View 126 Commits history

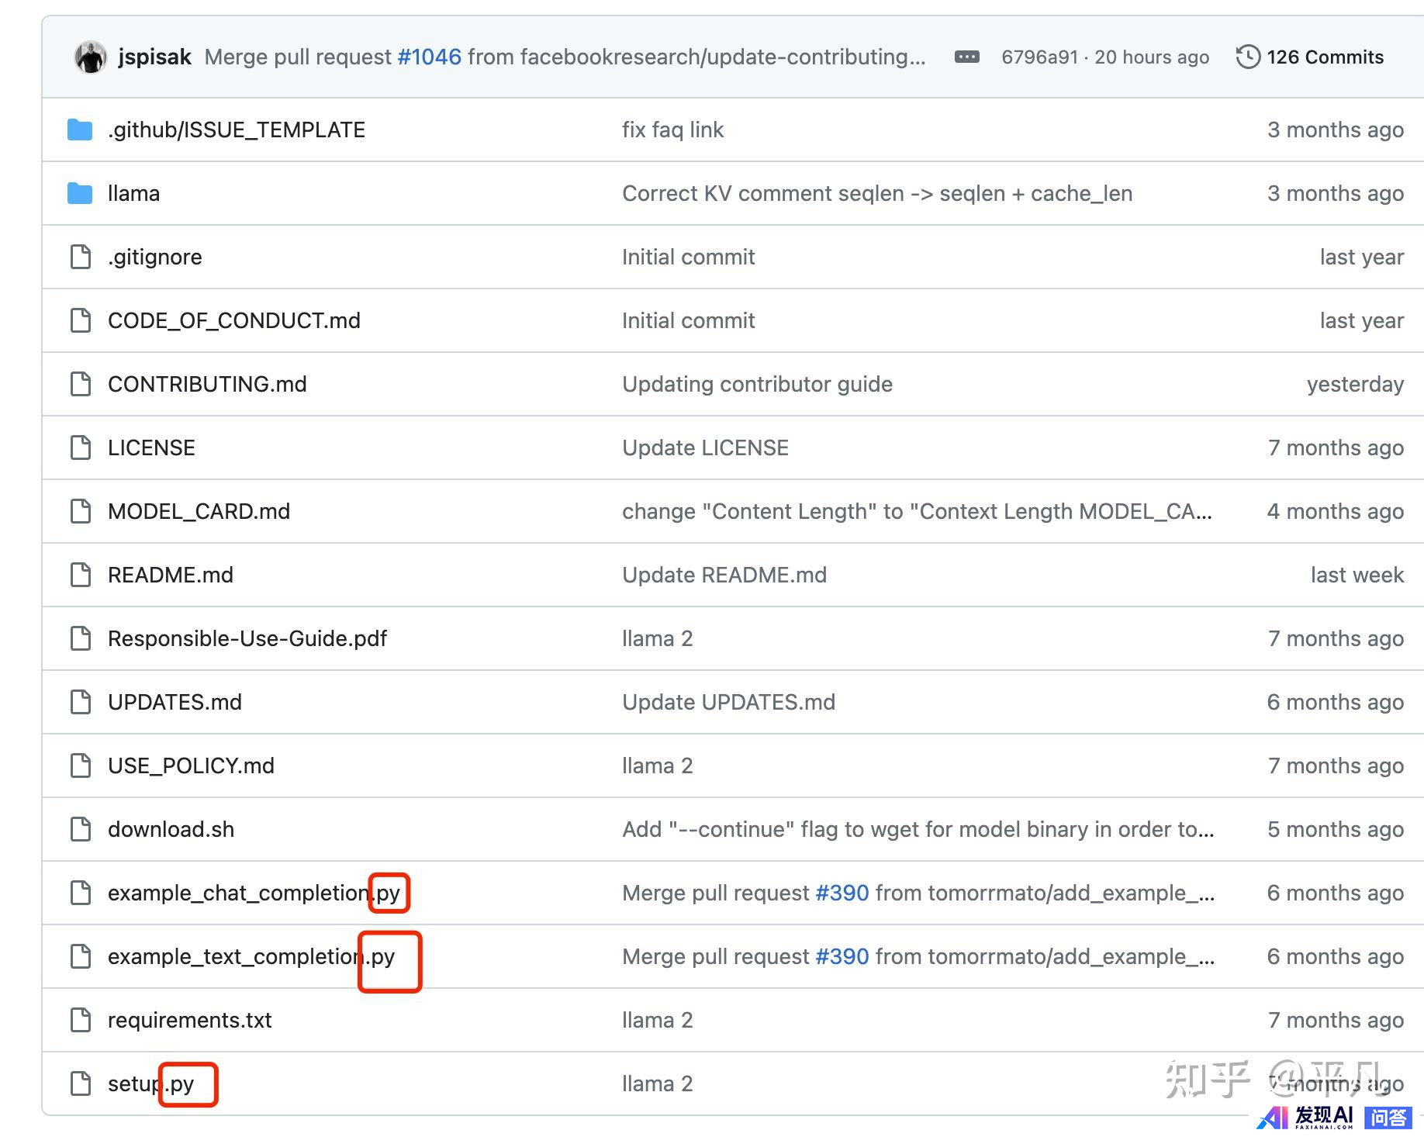point(1325,57)
